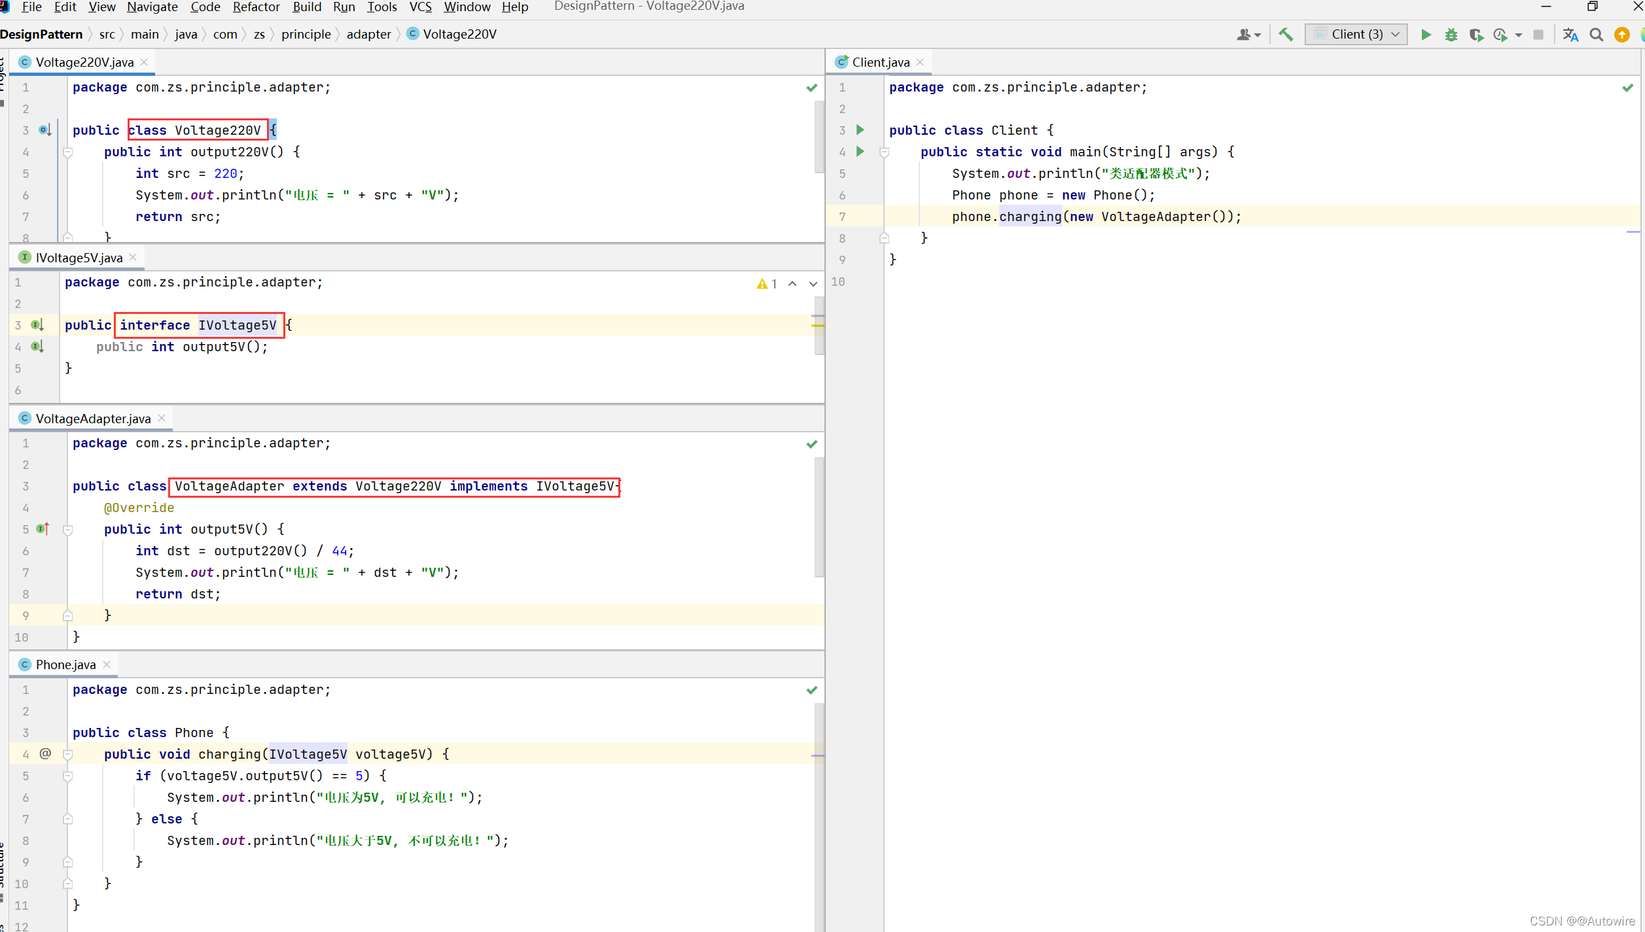Click the main breadcrumb segment
Image resolution: width=1645 pixels, height=932 pixels.
click(x=145, y=34)
